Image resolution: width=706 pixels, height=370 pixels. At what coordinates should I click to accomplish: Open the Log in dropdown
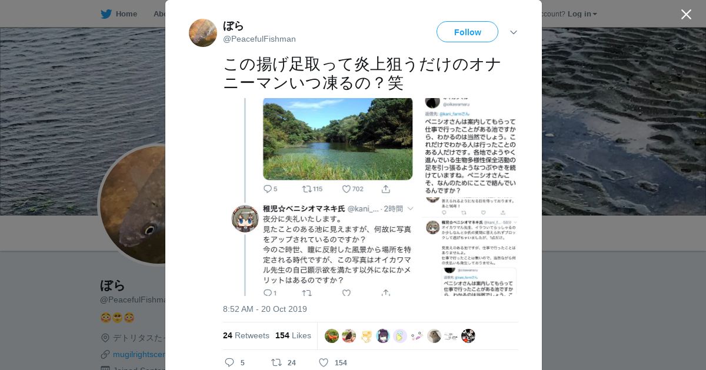(x=582, y=14)
